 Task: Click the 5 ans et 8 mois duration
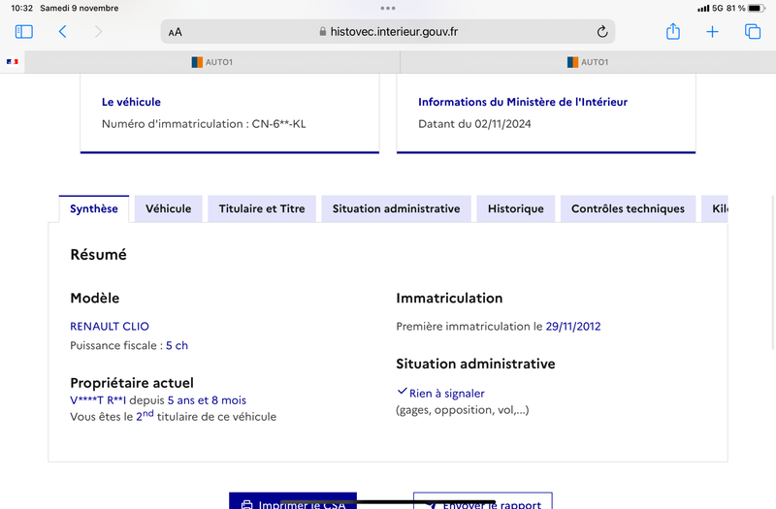[207, 400]
